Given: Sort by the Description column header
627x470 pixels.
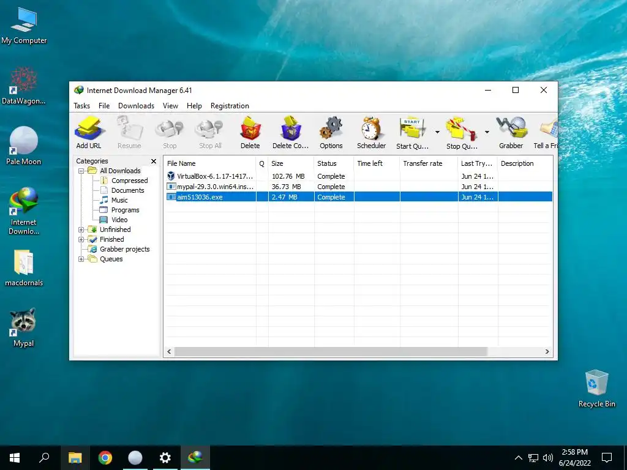Looking at the screenshot, I should coord(525,163).
